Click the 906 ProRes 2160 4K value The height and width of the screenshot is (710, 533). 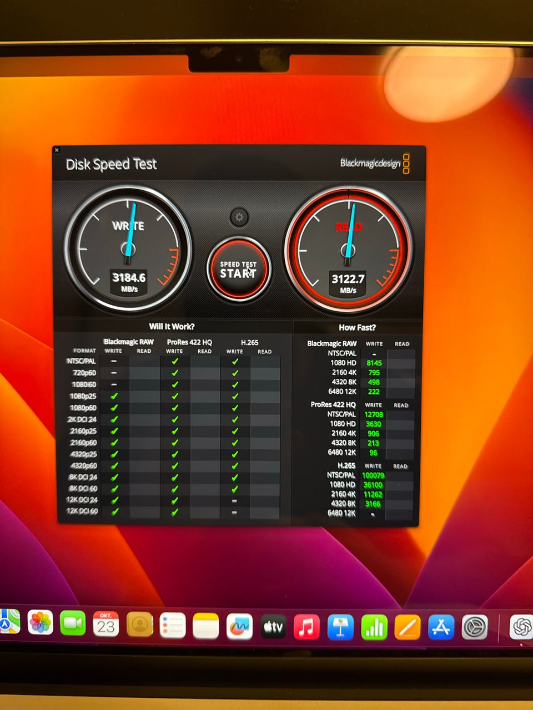tap(373, 434)
